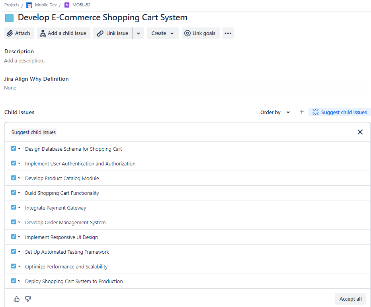Navigate to Projects breadcrumb
Image resolution: width=371 pixels, height=307 pixels.
12,5
